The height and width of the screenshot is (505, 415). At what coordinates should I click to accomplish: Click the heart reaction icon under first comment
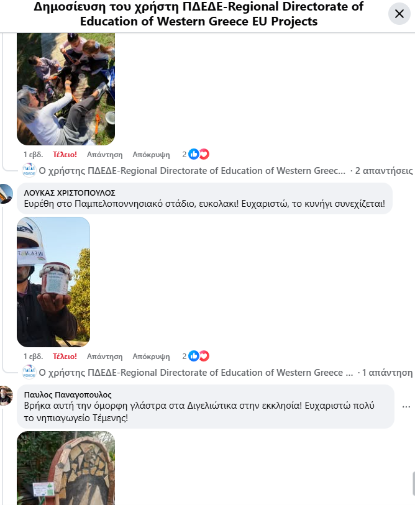[x=204, y=154]
